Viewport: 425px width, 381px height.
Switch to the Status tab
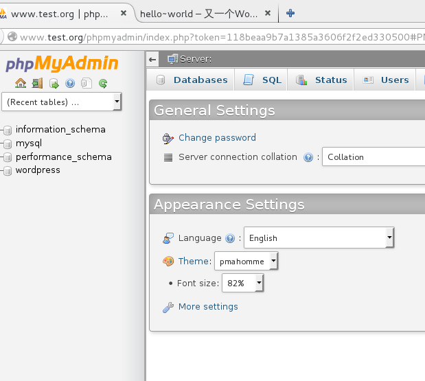click(321, 80)
